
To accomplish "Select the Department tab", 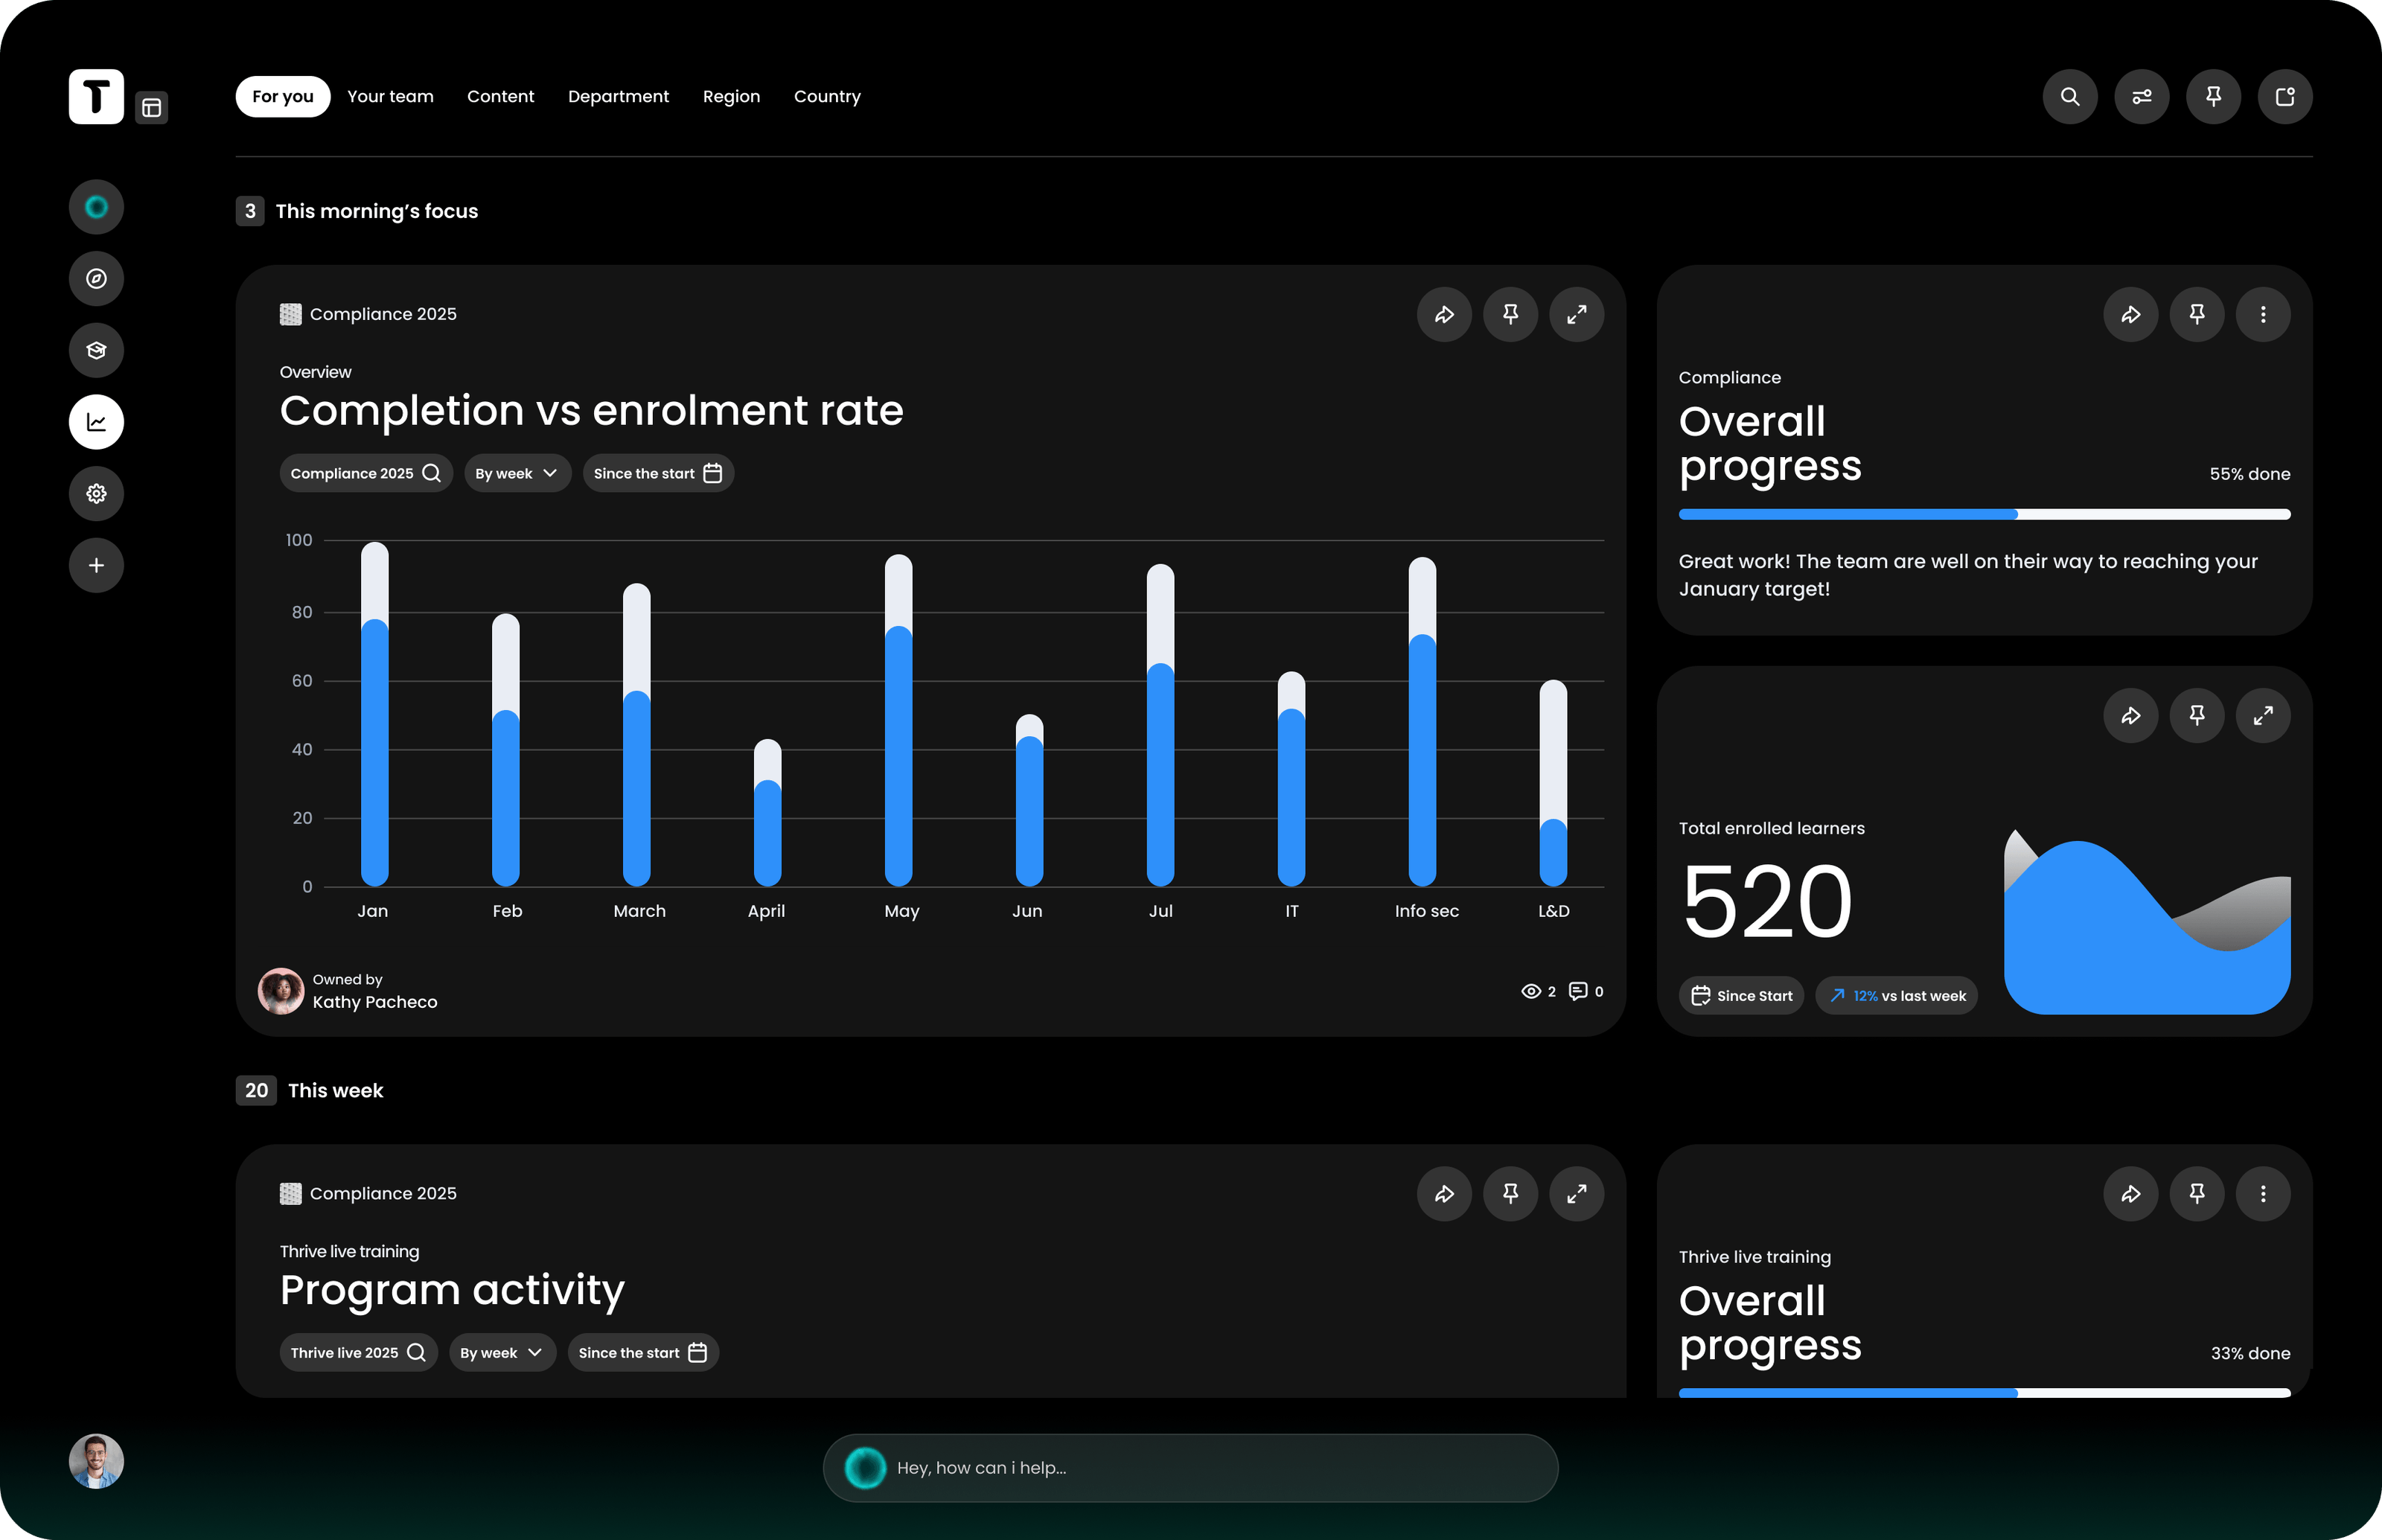I will (x=618, y=96).
